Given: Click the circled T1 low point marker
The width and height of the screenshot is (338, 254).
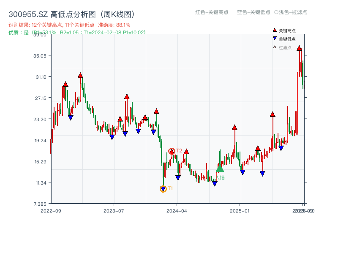Looking at the screenshot, I should (163, 188).
